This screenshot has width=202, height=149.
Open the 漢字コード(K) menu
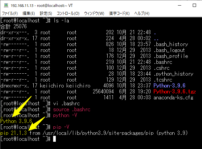point(119,13)
